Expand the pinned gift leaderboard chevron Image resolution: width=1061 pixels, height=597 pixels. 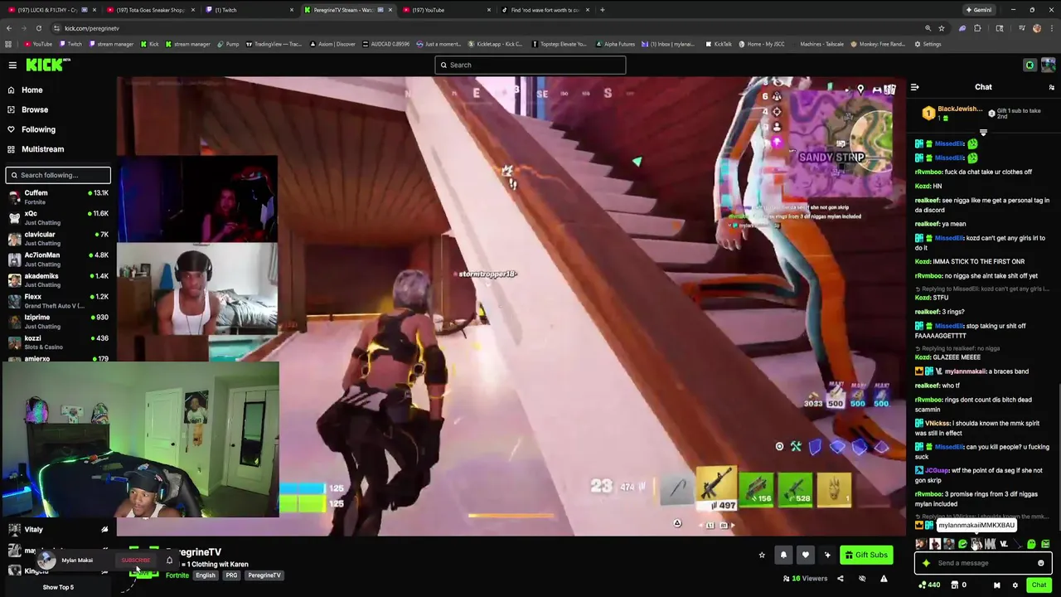[x=983, y=133]
